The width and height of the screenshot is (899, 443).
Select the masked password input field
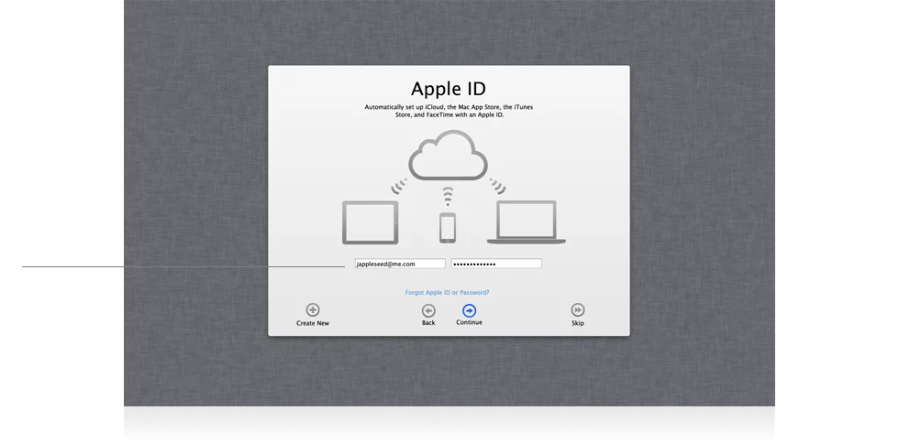[x=496, y=264]
